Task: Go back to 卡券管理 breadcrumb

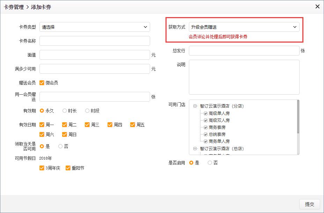Action: pyautogui.click(x=14, y=7)
